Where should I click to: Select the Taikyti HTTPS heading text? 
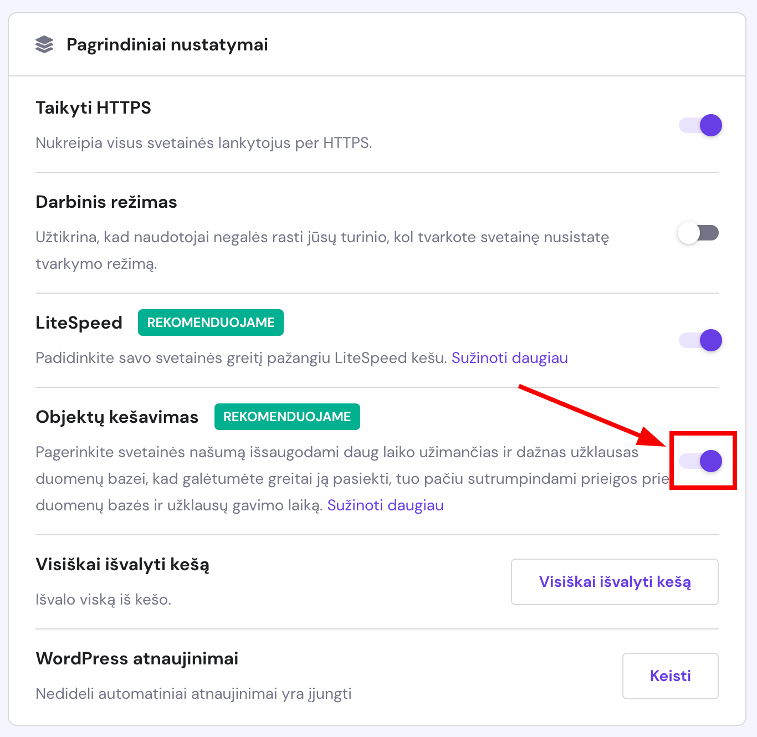click(x=93, y=108)
